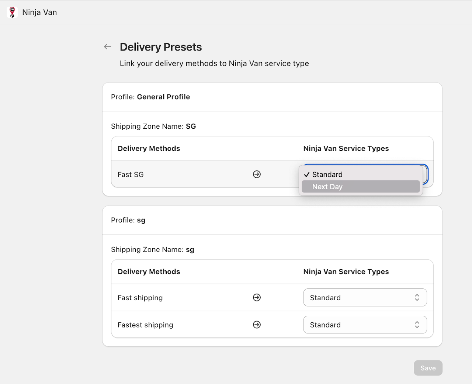Click the Fast shipping delivery method label
The width and height of the screenshot is (472, 384).
[140, 298]
